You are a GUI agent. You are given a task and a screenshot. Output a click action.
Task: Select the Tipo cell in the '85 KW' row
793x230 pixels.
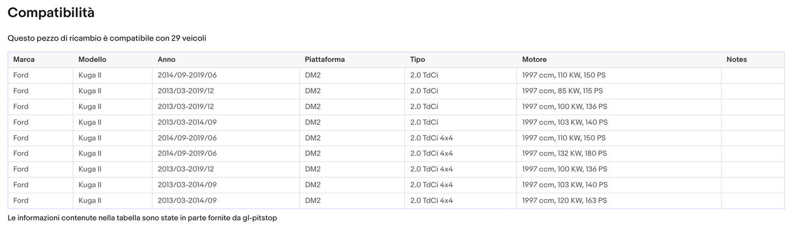[x=424, y=91]
